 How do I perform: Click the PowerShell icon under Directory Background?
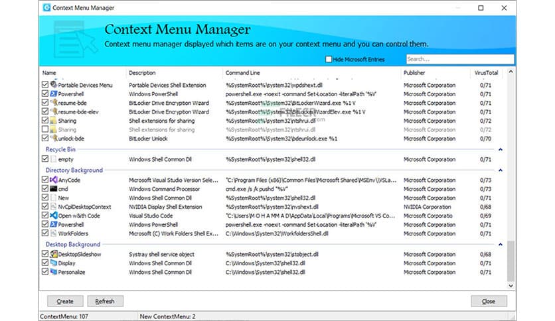(54, 224)
